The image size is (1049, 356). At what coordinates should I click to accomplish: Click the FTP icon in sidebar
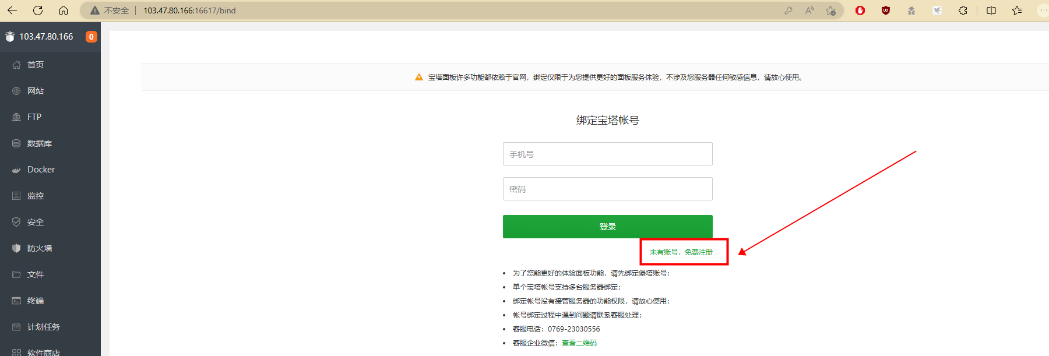tap(16, 117)
